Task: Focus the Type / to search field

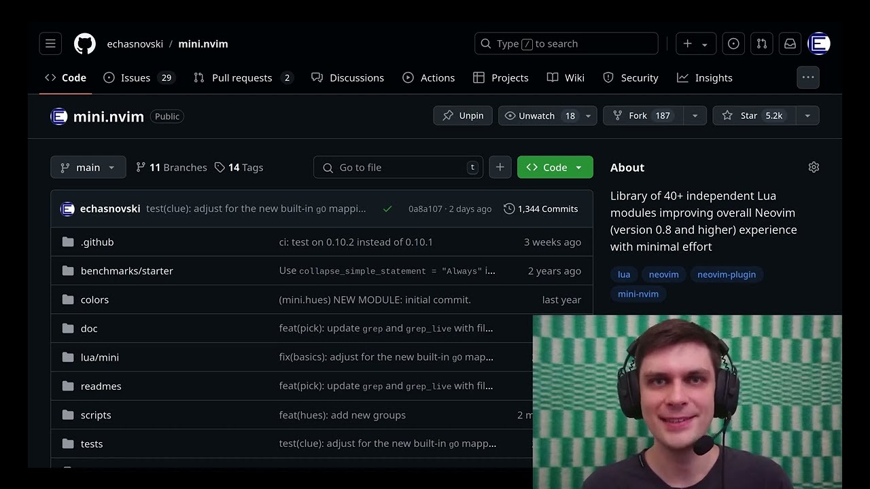Action: [566, 43]
